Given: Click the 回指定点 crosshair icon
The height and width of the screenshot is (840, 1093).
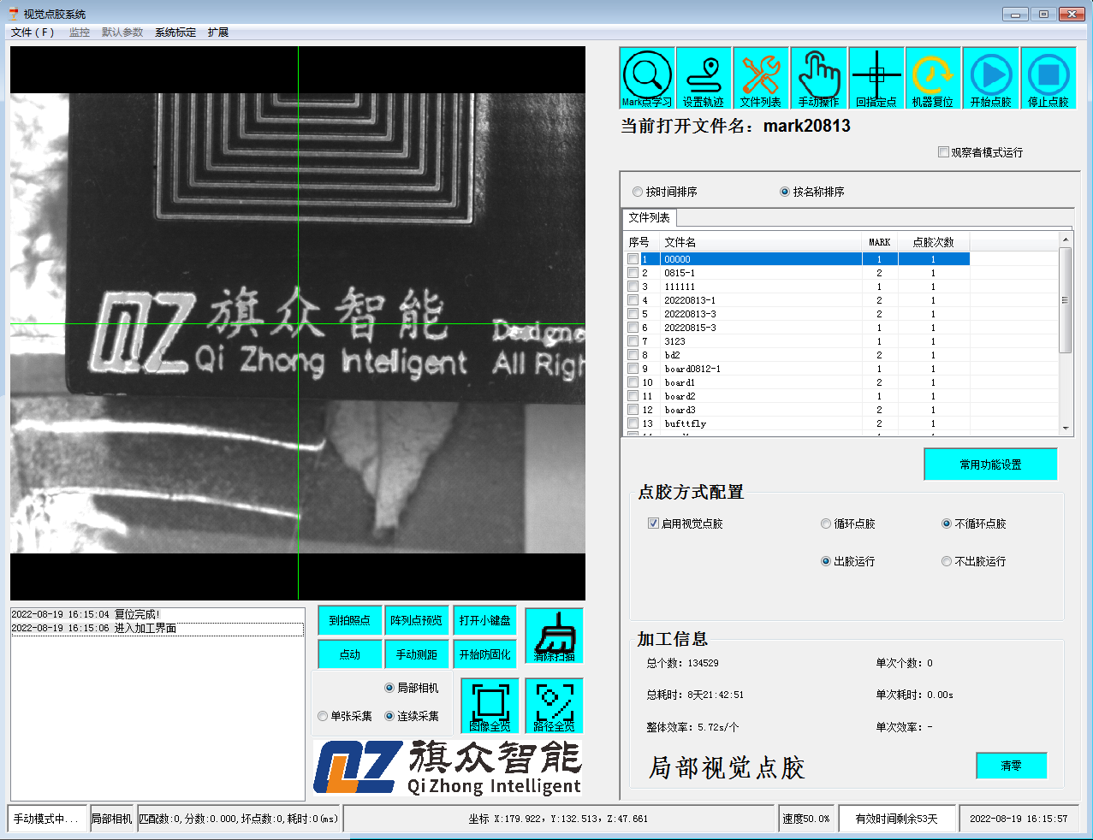Looking at the screenshot, I should (x=876, y=77).
